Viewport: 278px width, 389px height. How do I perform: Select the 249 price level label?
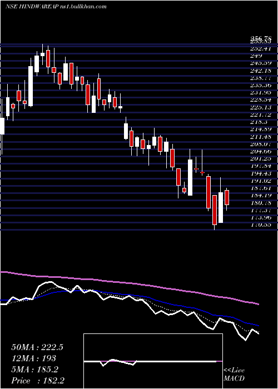click(255, 56)
